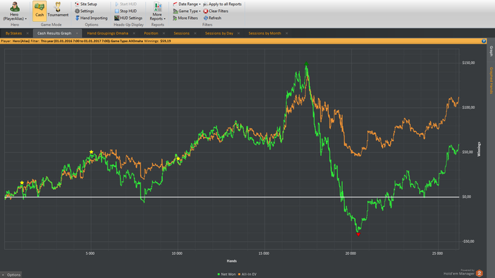Screen dimensions: 495x278
Task: Toggle the Net Won legend series
Action: click(226, 274)
